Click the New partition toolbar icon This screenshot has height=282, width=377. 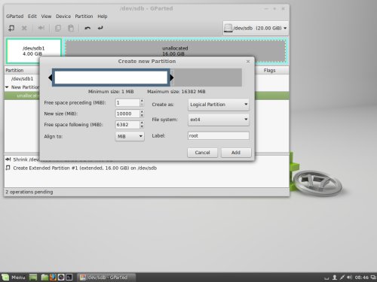click(11, 28)
